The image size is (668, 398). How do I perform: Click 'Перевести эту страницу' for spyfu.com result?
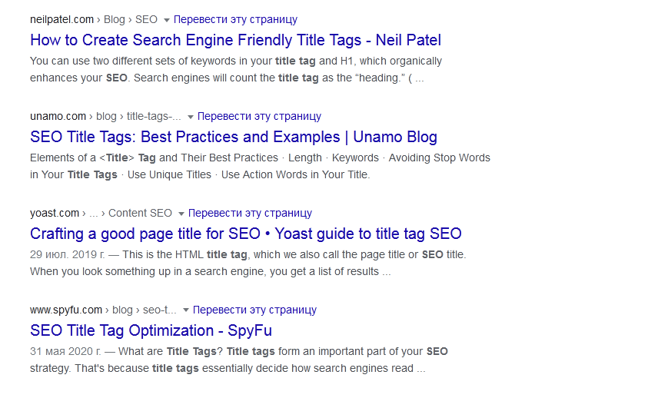coord(254,310)
